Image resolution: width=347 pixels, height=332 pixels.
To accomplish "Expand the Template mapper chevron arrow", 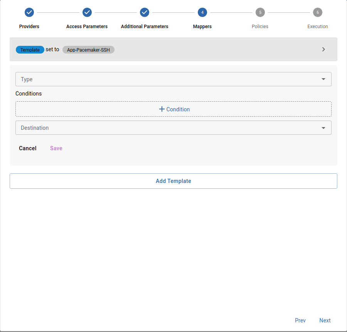I will tap(323, 49).
